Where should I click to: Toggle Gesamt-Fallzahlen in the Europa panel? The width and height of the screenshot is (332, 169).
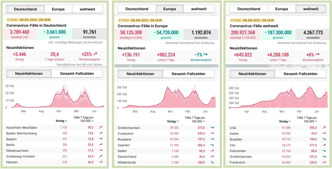(x=188, y=74)
